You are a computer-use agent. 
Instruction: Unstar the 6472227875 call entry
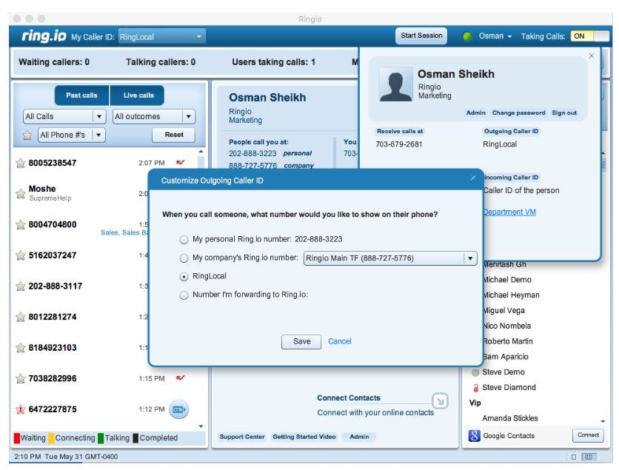click(x=21, y=409)
